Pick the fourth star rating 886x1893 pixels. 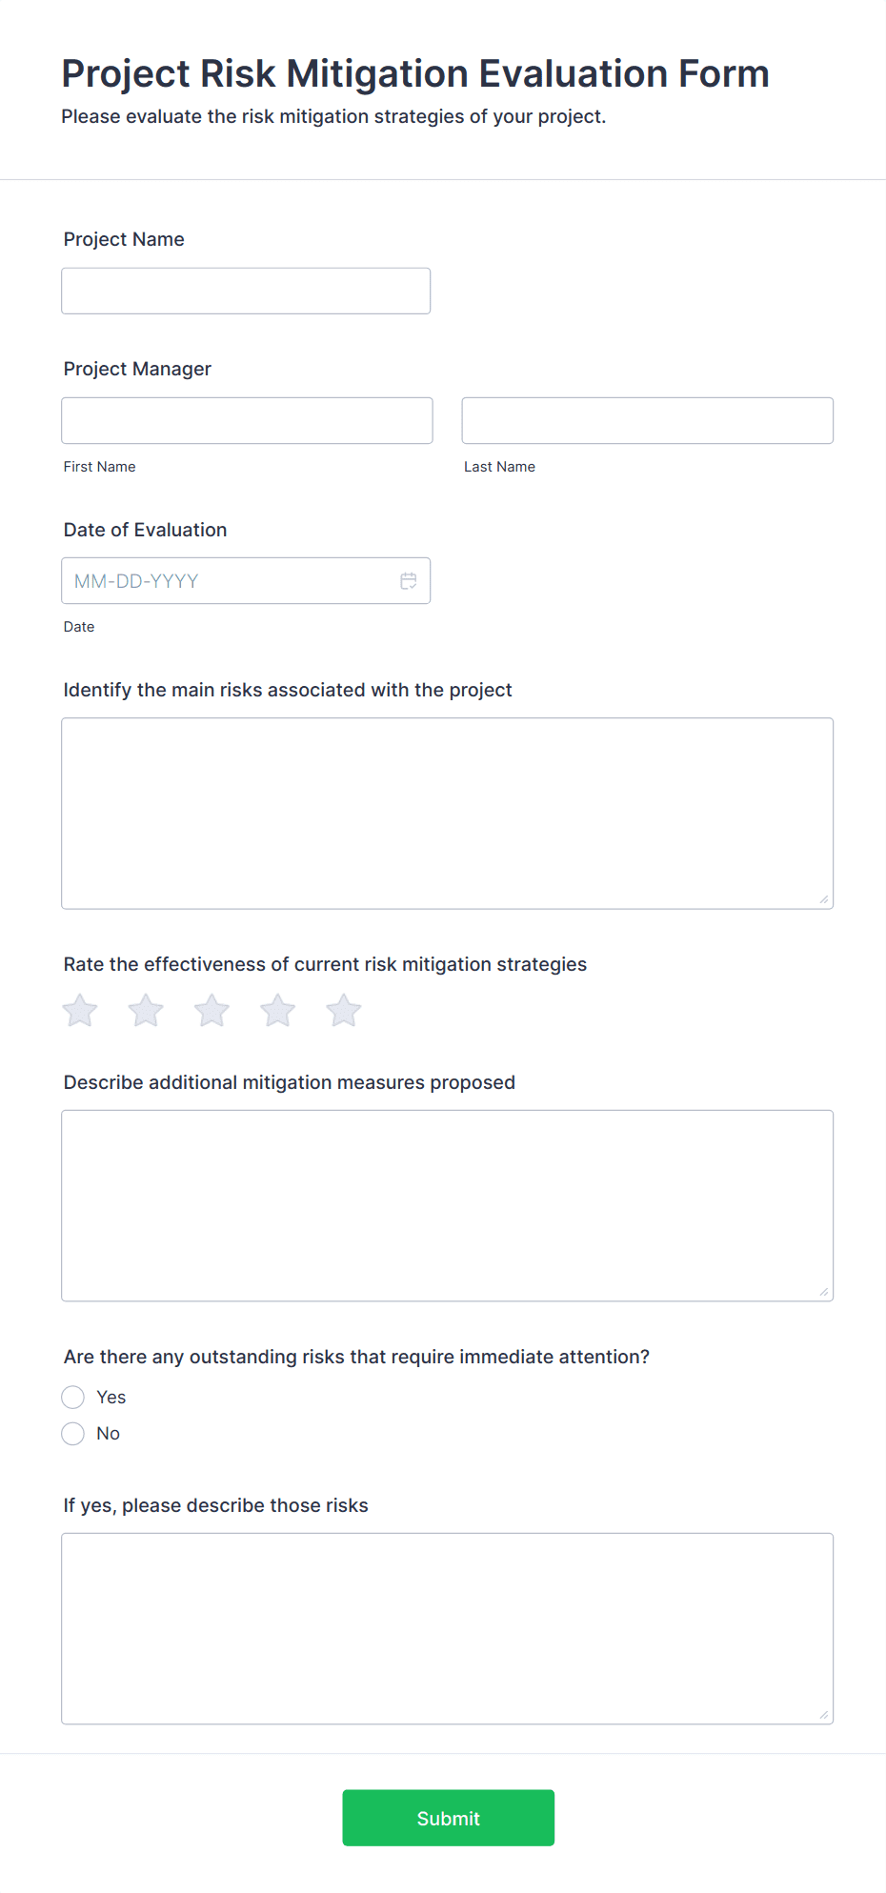point(278,1011)
